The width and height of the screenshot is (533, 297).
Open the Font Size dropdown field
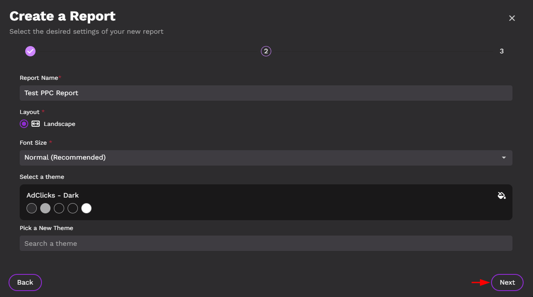tap(257, 157)
